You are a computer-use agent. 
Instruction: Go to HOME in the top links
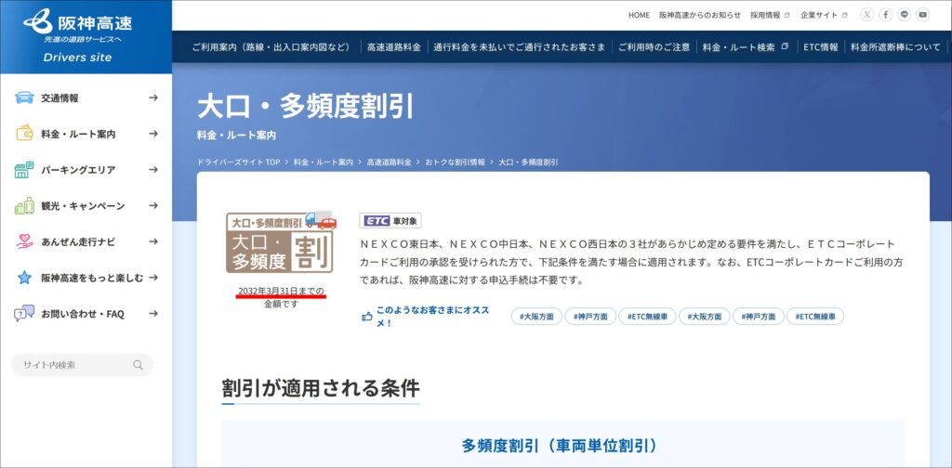pyautogui.click(x=639, y=15)
